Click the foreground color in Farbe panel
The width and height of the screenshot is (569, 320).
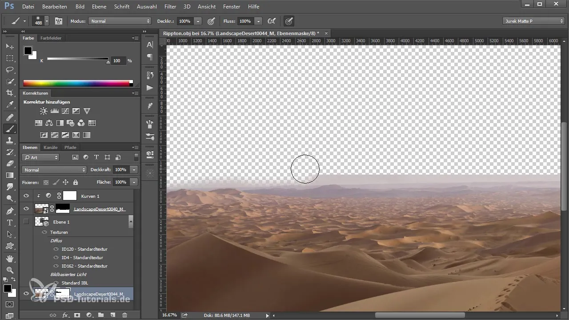[x=28, y=51]
